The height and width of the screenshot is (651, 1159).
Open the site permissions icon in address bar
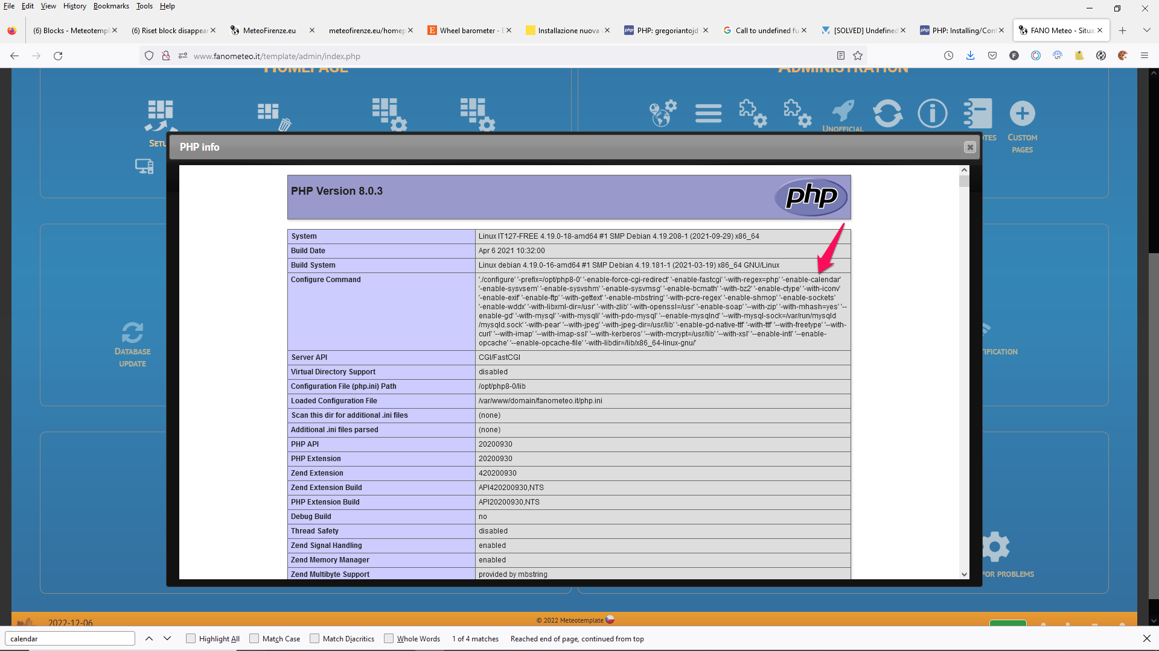182,56
